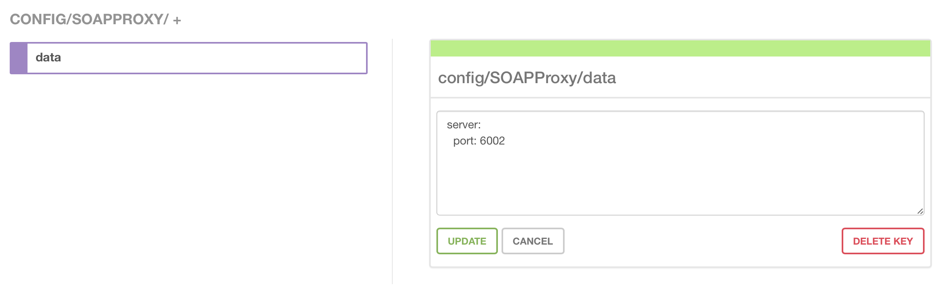The image size is (944, 289).
Task: Click the purple strip on data key
Action: click(19, 58)
